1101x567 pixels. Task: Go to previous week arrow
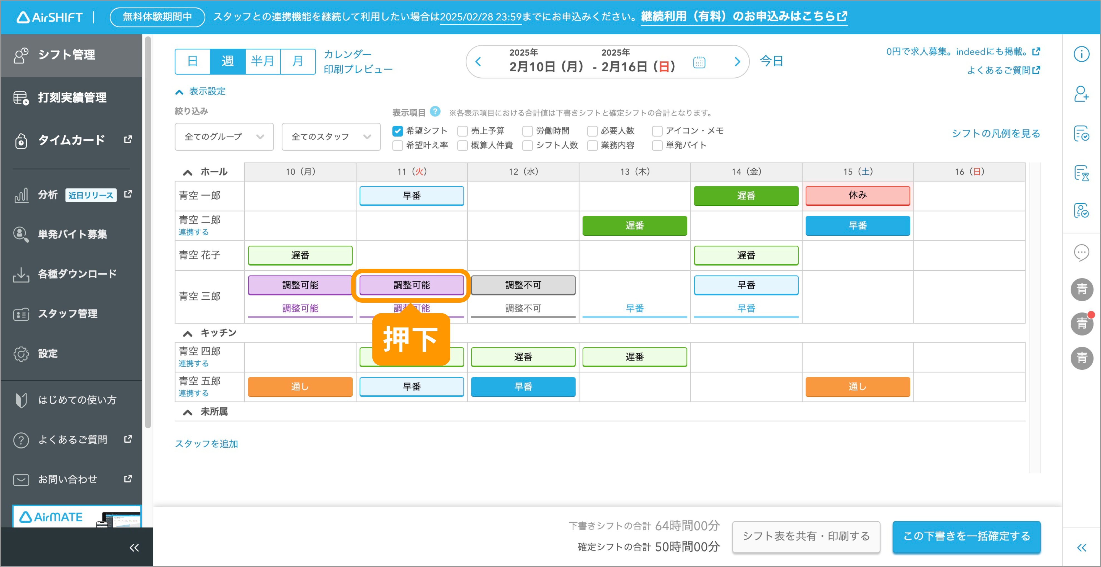coord(478,62)
